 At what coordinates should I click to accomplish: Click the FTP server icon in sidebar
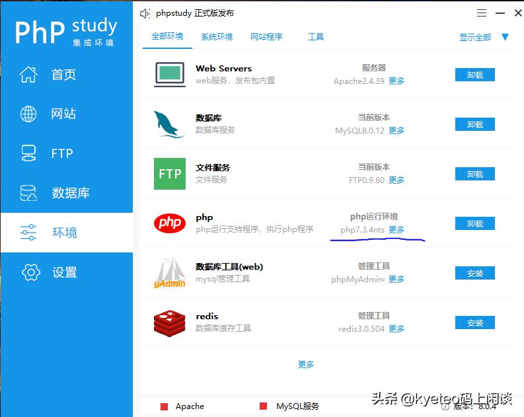pos(28,153)
